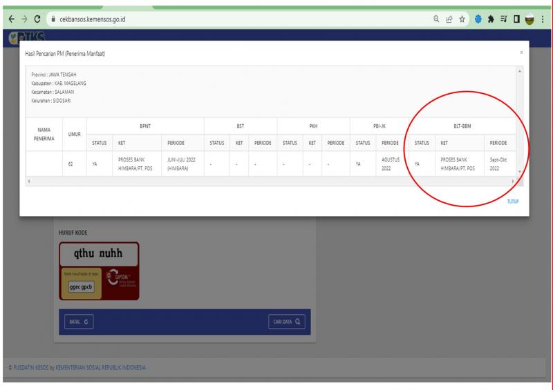Reload the cekbansos page

click(x=38, y=20)
